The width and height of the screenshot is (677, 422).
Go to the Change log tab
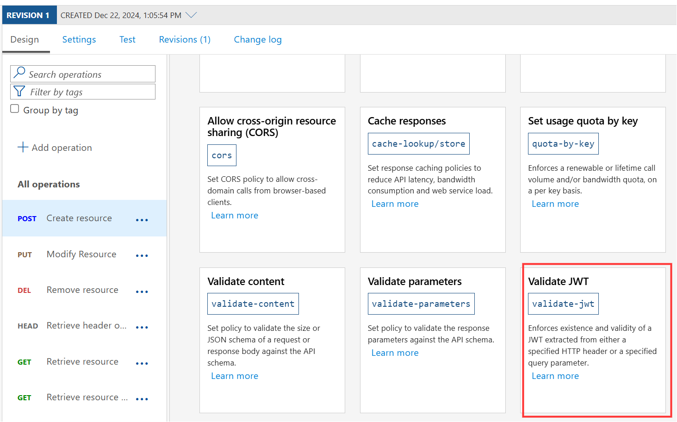coord(258,40)
